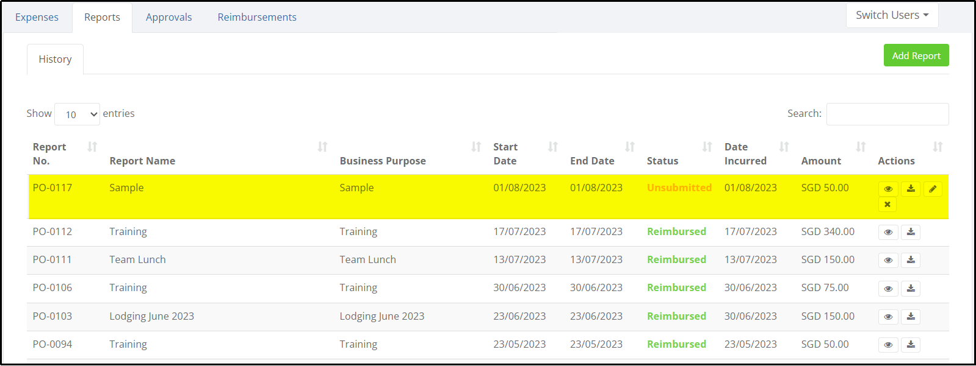Focus the Search input field
Image resolution: width=976 pixels, height=366 pixels.
[887, 114]
